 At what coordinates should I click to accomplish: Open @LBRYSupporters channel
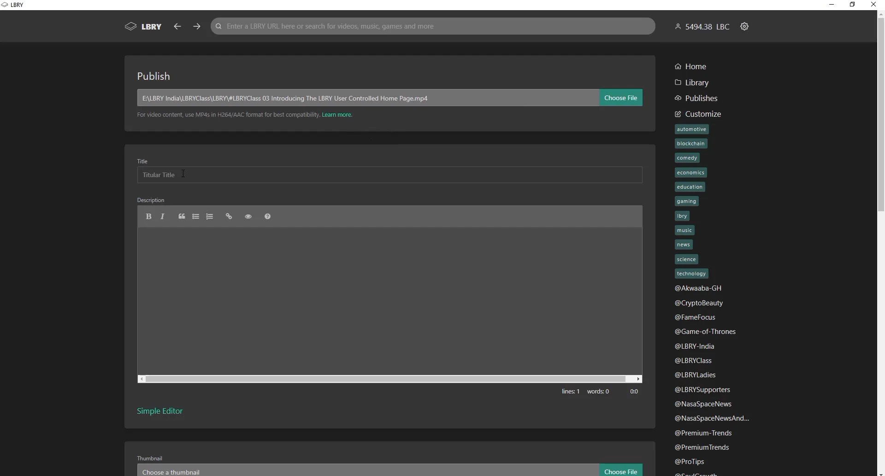click(x=702, y=390)
